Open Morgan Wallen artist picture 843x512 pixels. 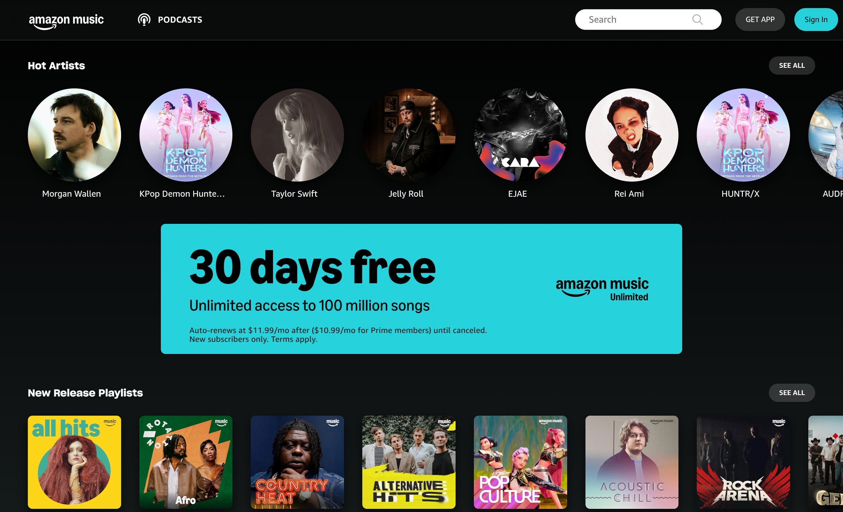pos(74,135)
